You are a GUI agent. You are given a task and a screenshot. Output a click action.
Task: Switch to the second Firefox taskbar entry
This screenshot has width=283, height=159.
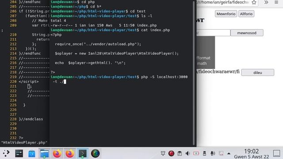click(70, 153)
